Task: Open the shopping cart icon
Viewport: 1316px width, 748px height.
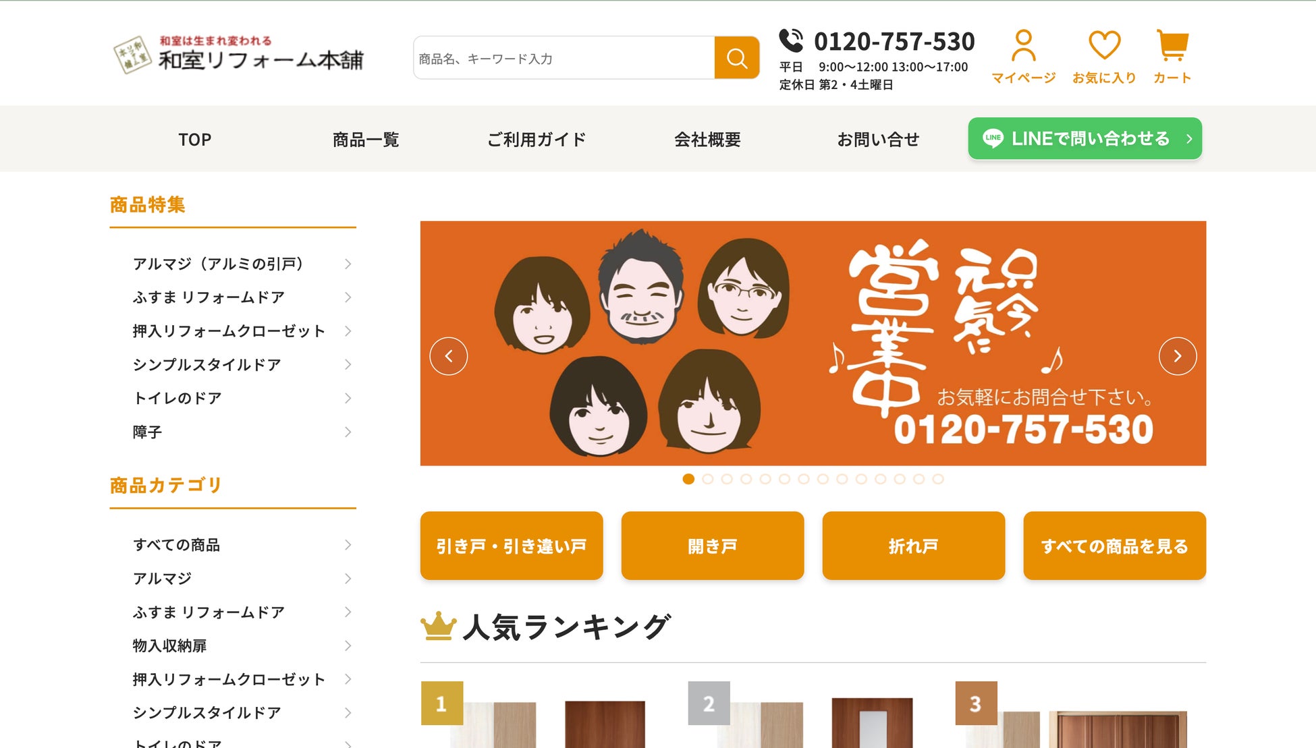Action: [x=1172, y=46]
